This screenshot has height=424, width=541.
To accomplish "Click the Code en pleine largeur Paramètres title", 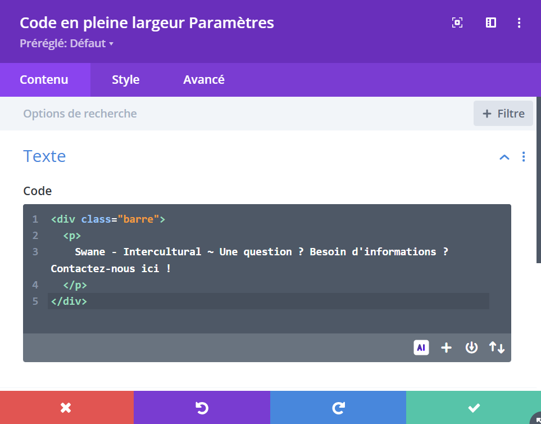I will point(147,23).
